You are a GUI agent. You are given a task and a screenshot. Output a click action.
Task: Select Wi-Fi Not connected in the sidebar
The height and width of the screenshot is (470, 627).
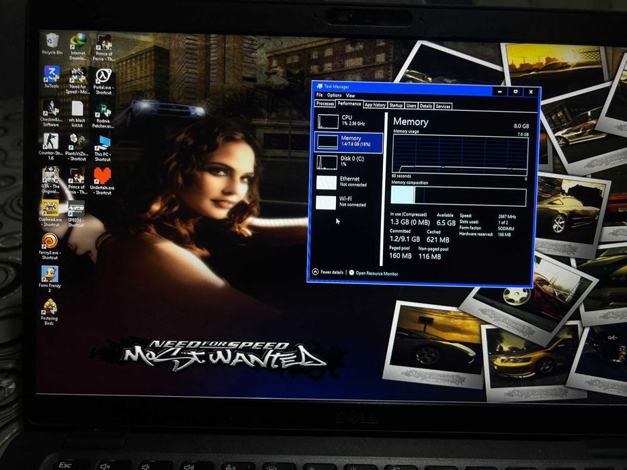coord(348,202)
